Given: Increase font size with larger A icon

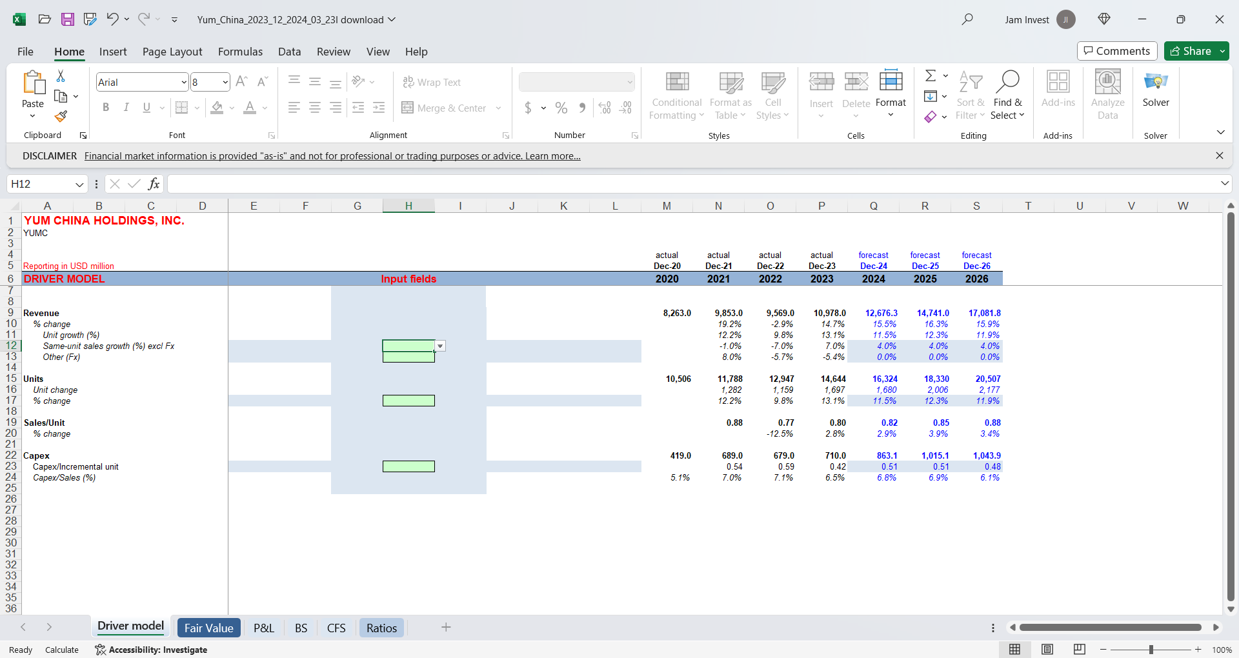Looking at the screenshot, I should coord(241,81).
